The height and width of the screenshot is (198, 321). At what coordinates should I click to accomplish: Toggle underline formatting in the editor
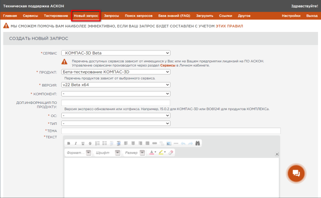point(83,143)
